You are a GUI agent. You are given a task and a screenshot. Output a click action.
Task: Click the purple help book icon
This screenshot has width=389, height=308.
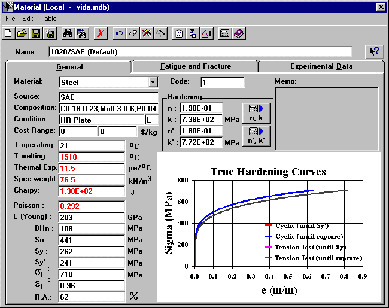pos(238,33)
